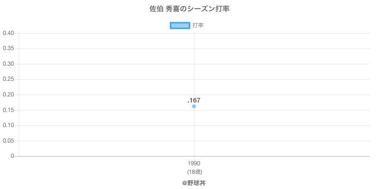Click the @野球丼 credit text
The width and height of the screenshot is (379, 189).
(x=194, y=182)
